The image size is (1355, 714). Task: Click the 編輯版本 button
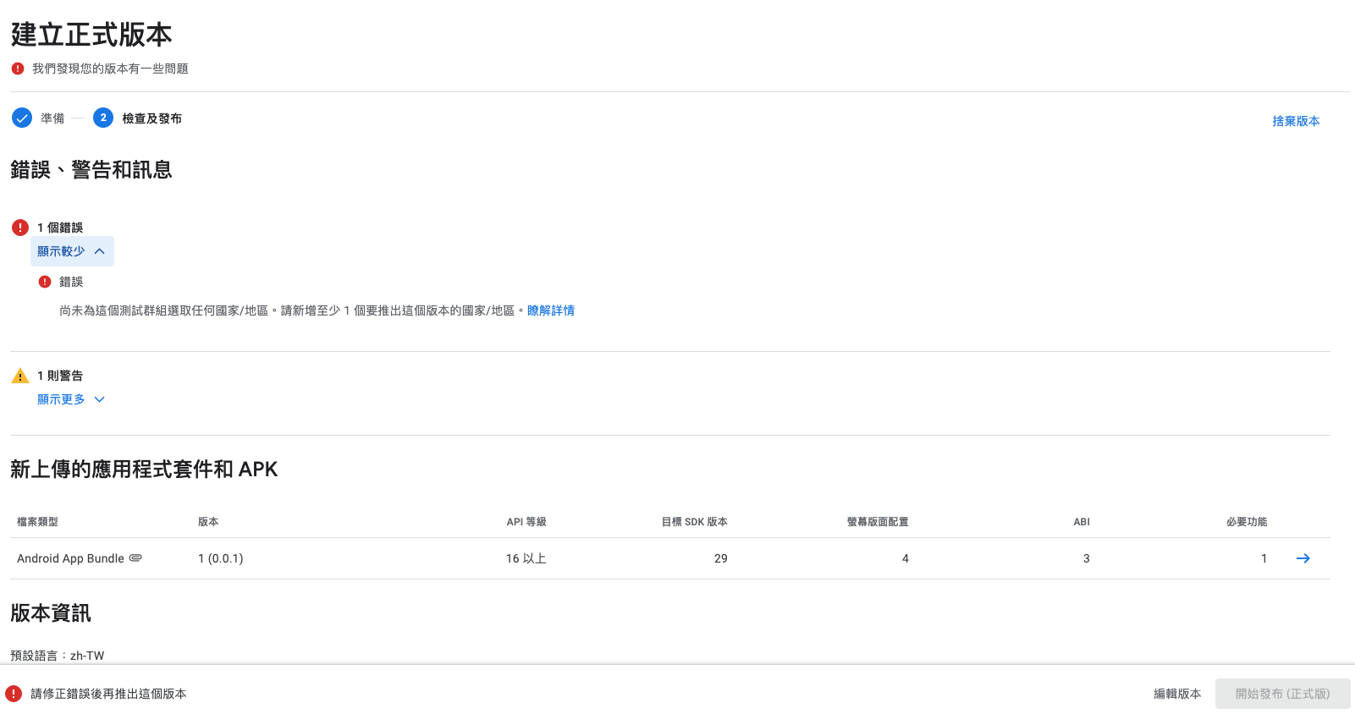tap(1176, 694)
